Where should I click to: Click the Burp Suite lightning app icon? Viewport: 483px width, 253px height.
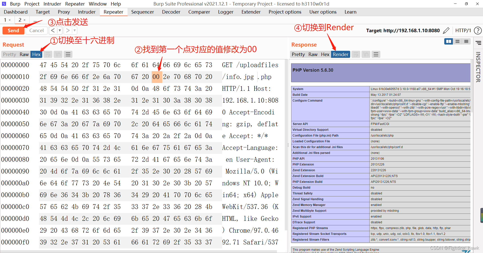[4, 4]
